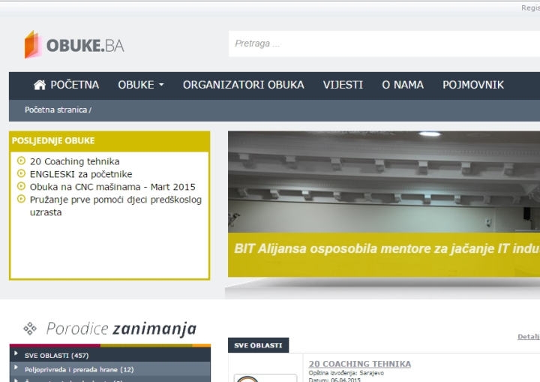Open the OBUKE dropdown menu

click(x=140, y=85)
